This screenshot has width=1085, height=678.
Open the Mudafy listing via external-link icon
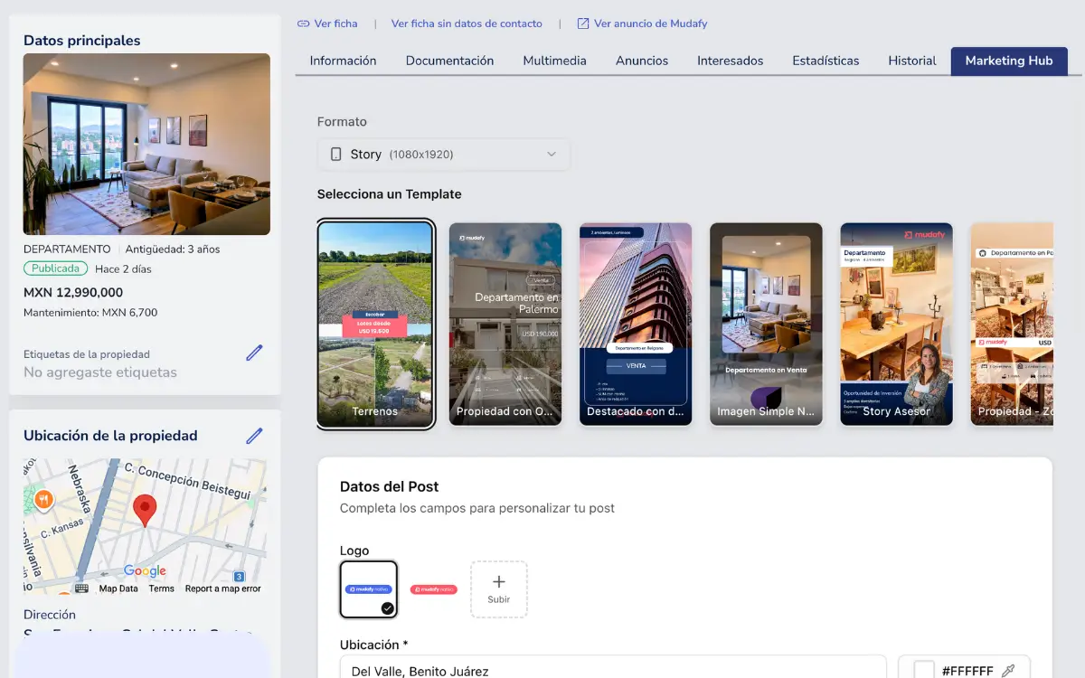(x=583, y=24)
